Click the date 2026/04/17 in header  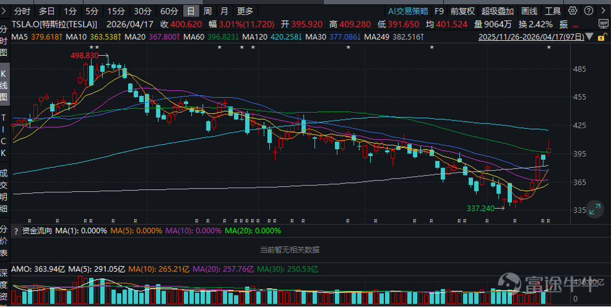[130, 24]
